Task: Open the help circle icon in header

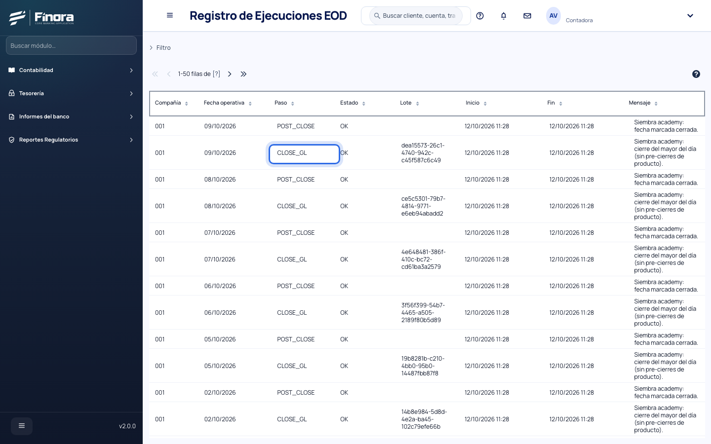Action: (480, 16)
